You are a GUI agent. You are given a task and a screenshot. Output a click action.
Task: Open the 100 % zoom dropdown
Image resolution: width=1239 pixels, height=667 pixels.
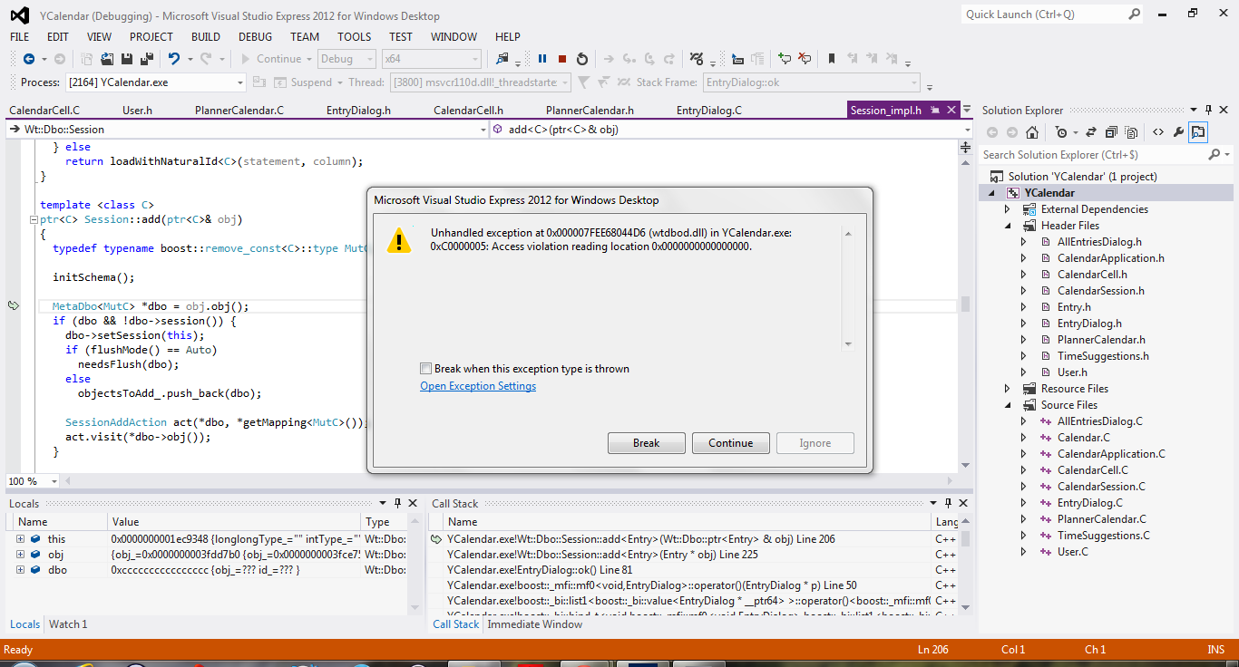tap(54, 481)
